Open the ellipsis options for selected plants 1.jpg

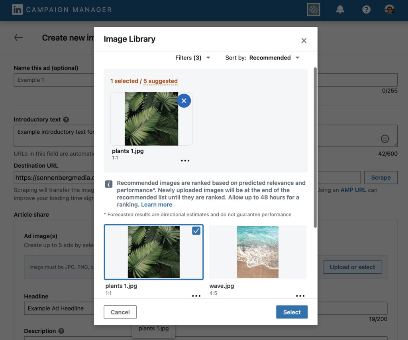(x=185, y=160)
